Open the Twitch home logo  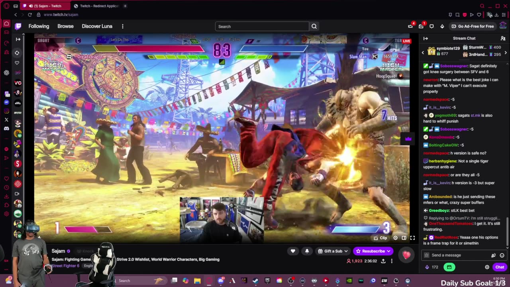tap(18, 26)
